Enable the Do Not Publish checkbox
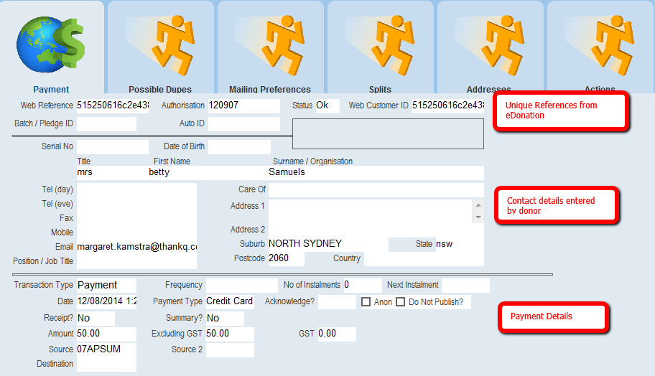This screenshot has width=655, height=376. (x=401, y=302)
